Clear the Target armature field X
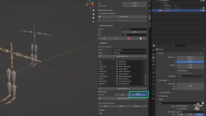 tap(145, 53)
